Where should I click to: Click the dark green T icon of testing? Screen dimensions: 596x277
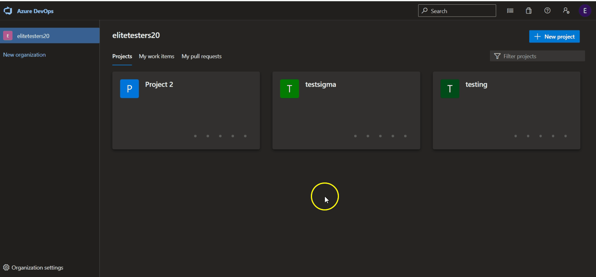[450, 89]
